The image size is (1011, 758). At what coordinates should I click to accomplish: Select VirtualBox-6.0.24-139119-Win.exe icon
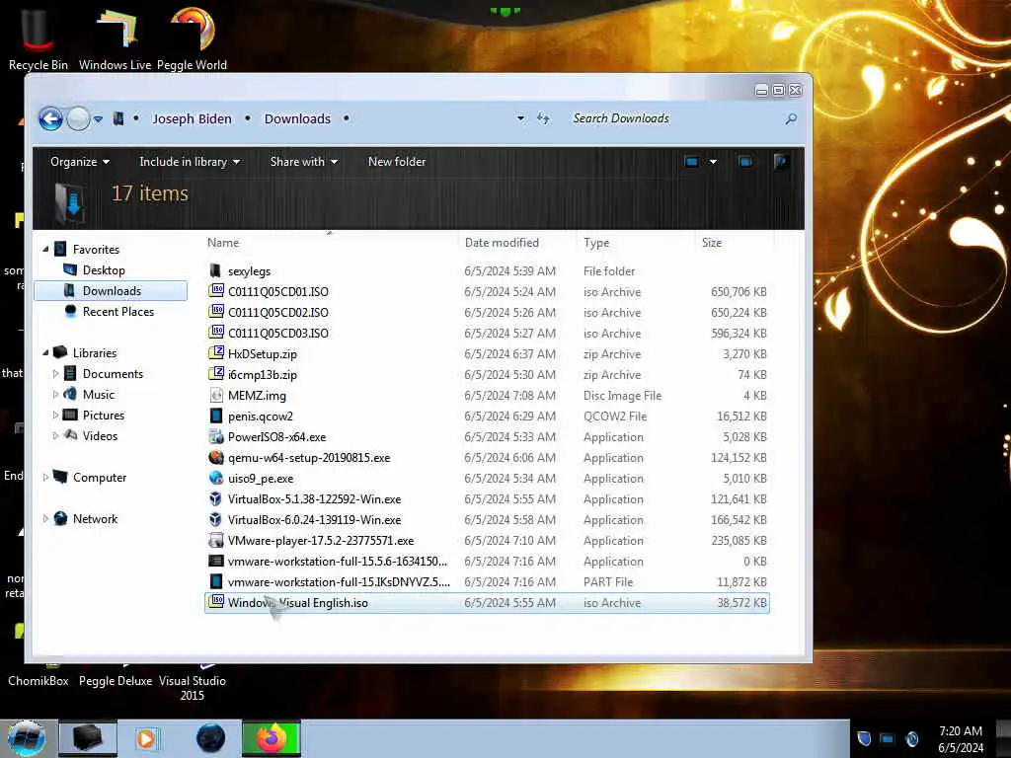216,519
